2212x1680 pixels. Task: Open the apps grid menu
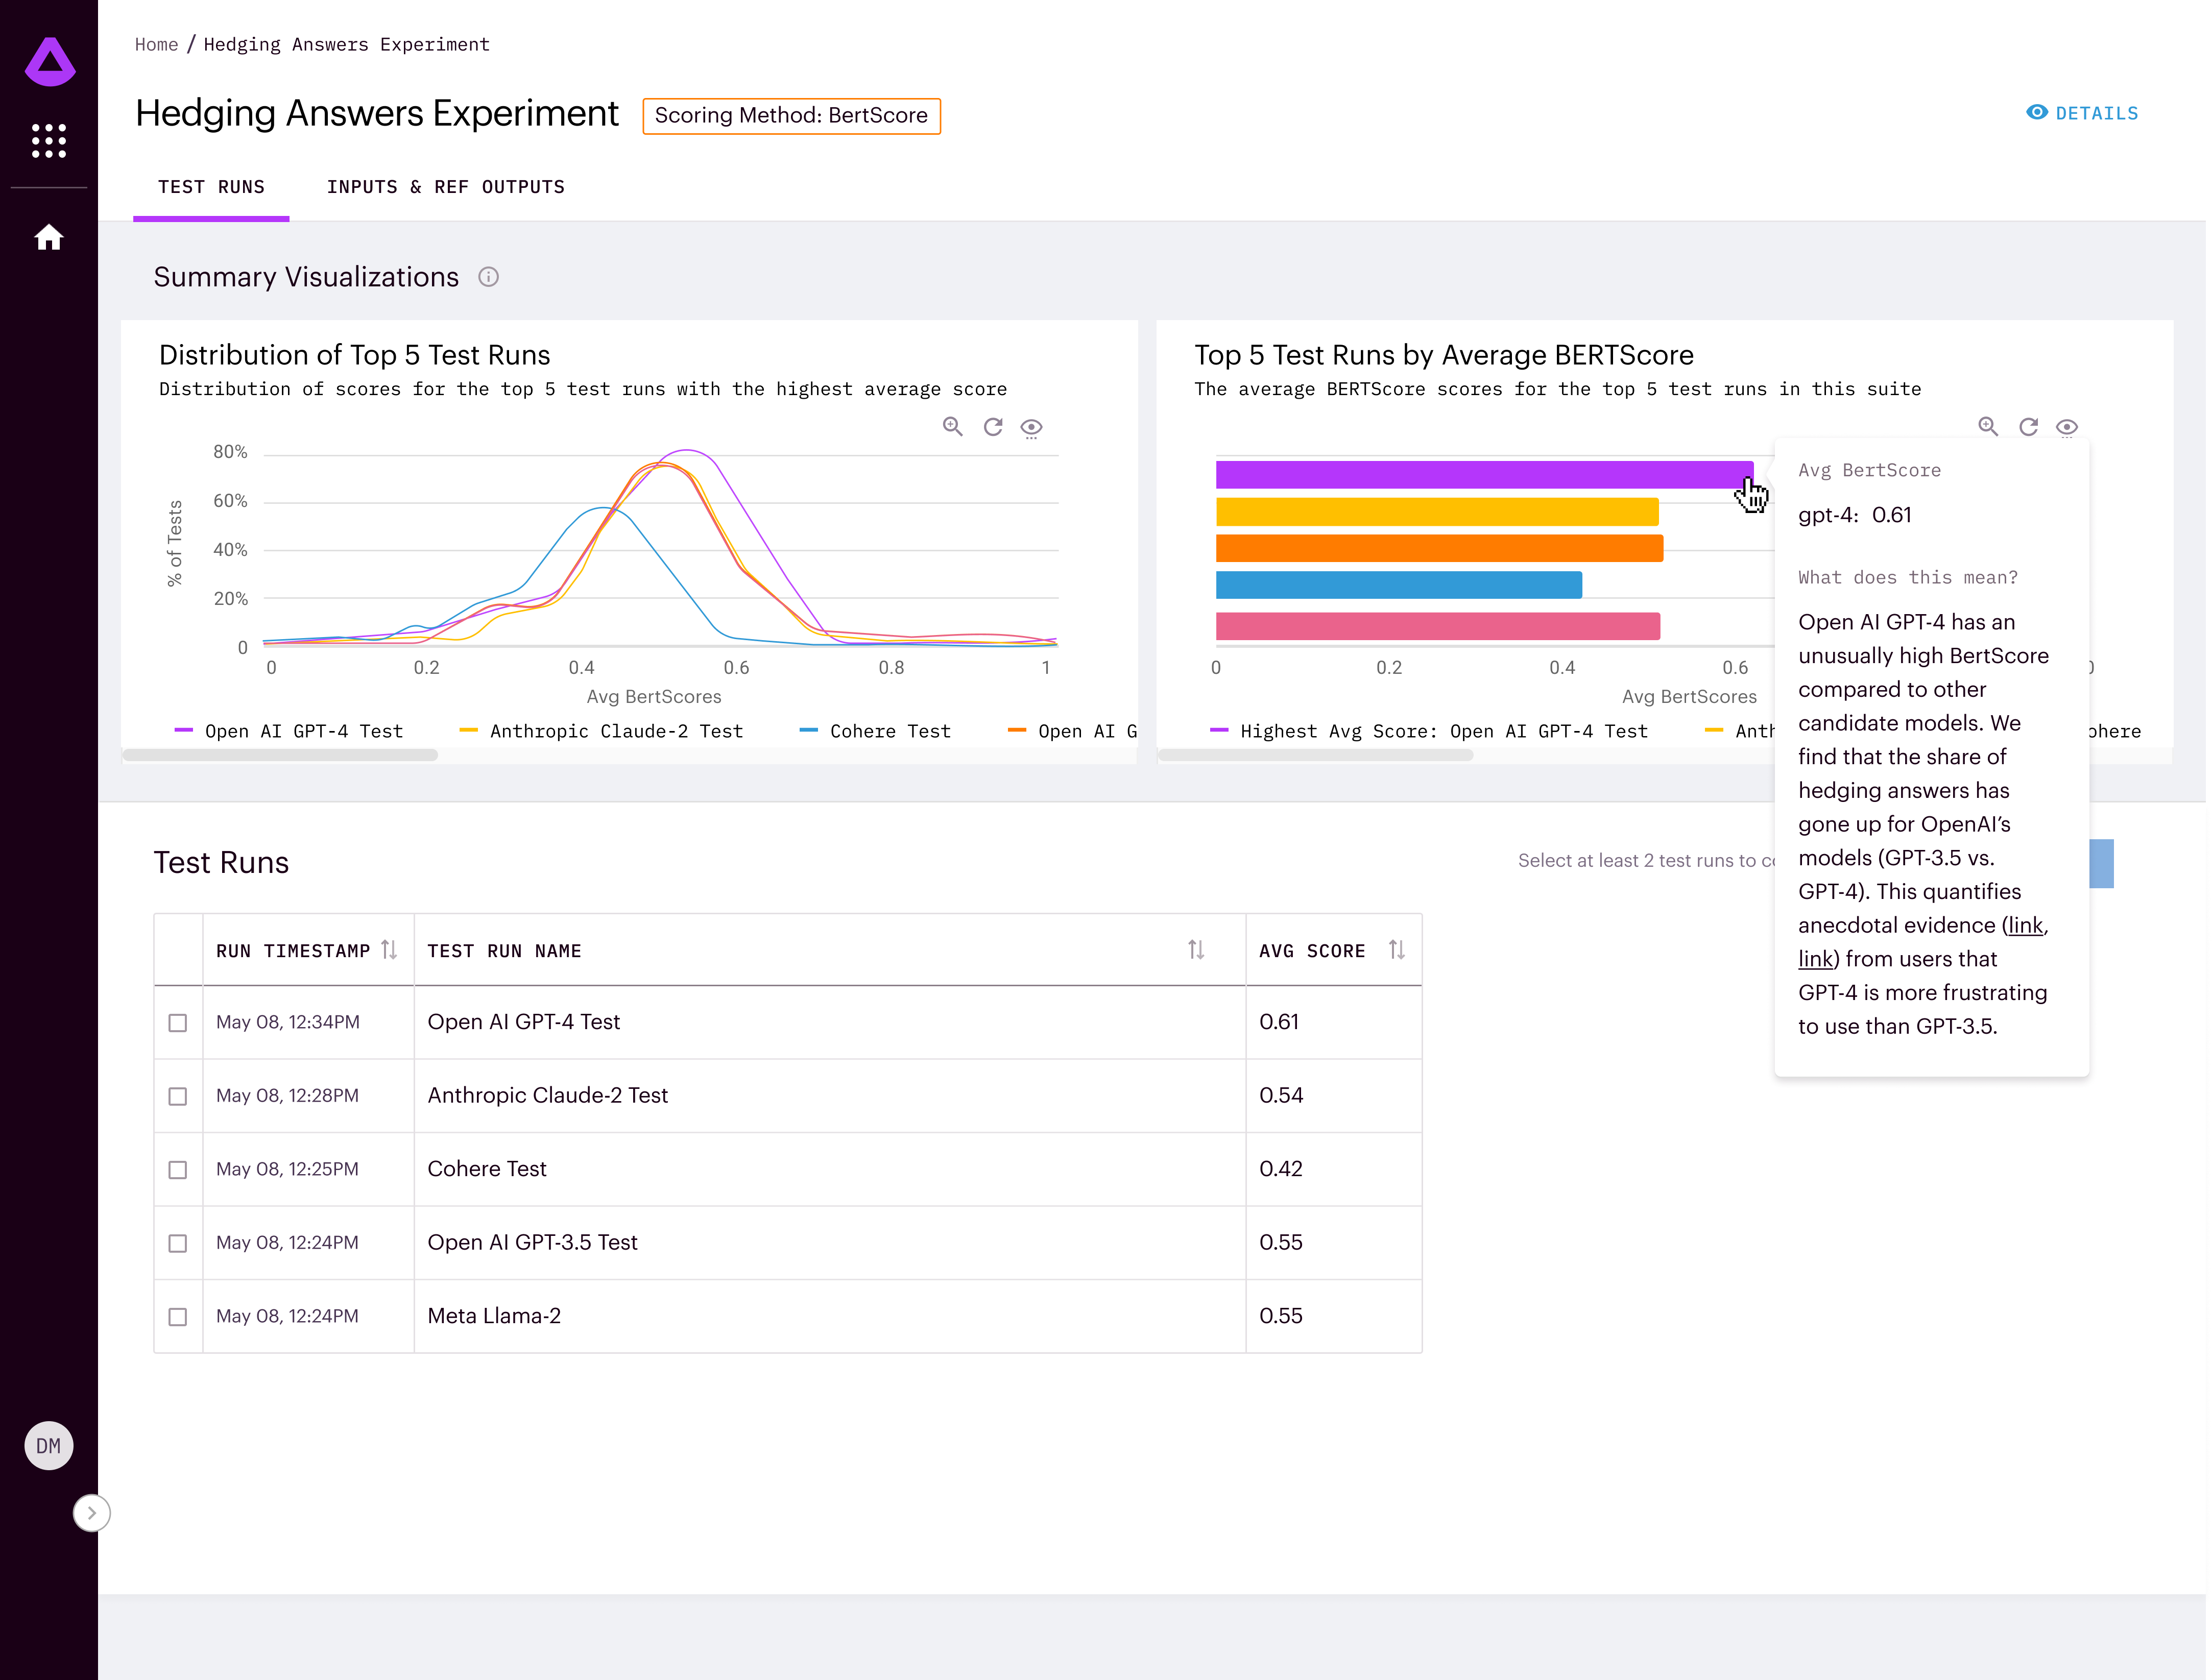49,141
